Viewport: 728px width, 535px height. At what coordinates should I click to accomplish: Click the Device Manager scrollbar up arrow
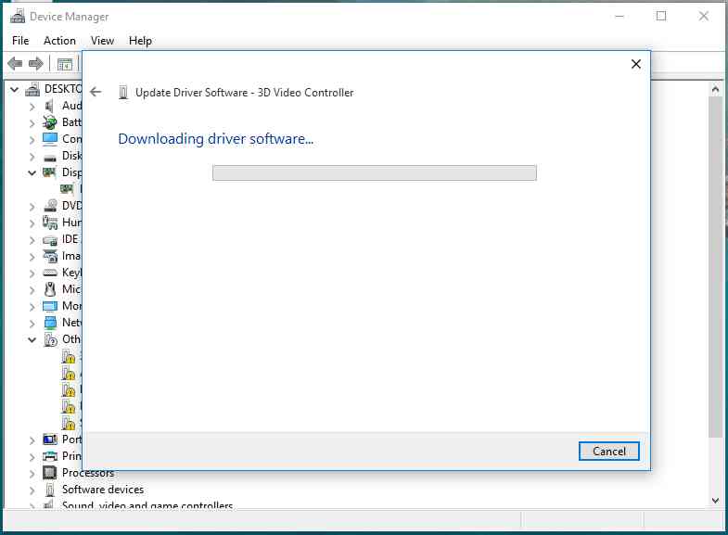point(715,89)
